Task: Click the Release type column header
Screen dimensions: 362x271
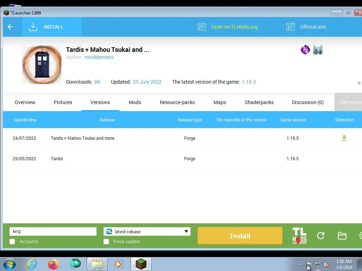Action: [190, 120]
